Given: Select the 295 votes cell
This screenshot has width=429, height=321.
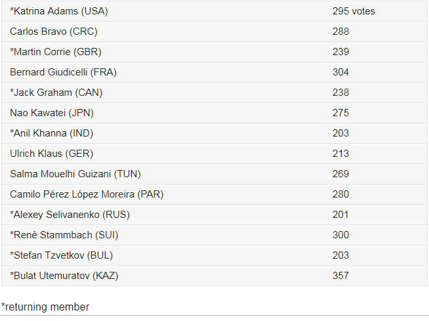Looking at the screenshot, I should (x=354, y=11).
